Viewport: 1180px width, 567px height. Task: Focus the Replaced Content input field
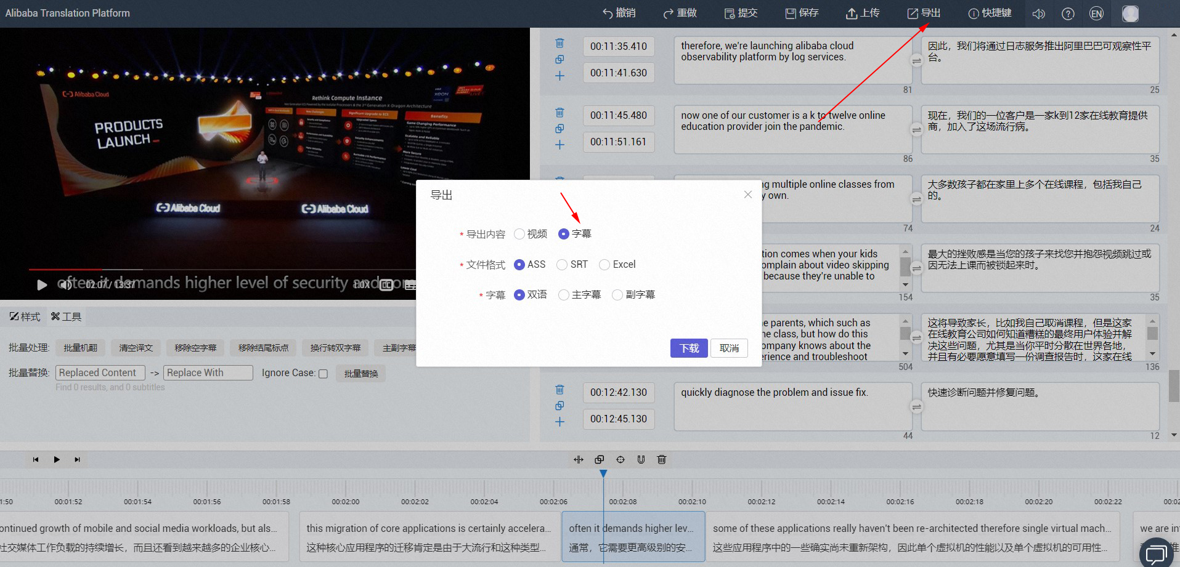[x=100, y=372]
